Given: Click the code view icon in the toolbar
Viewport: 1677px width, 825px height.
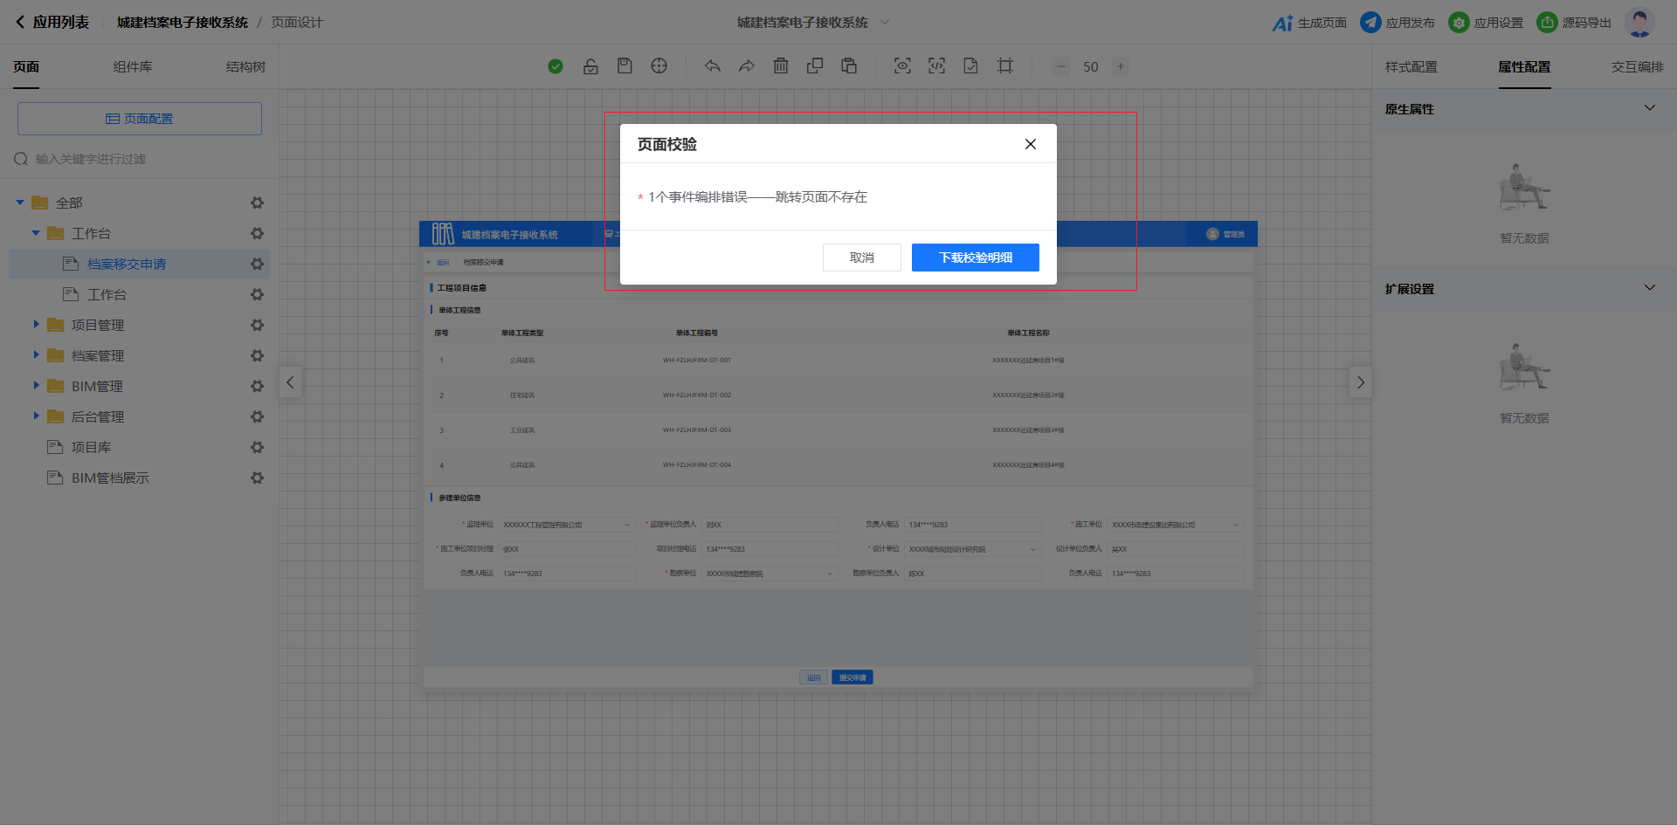Looking at the screenshot, I should coord(936,66).
